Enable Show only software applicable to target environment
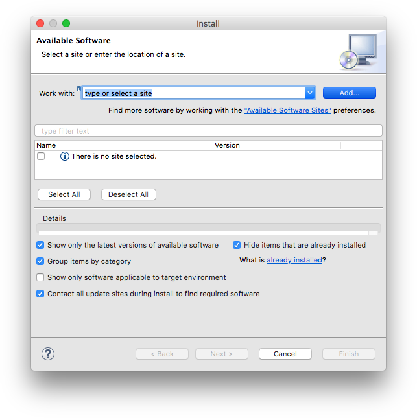 [40, 277]
